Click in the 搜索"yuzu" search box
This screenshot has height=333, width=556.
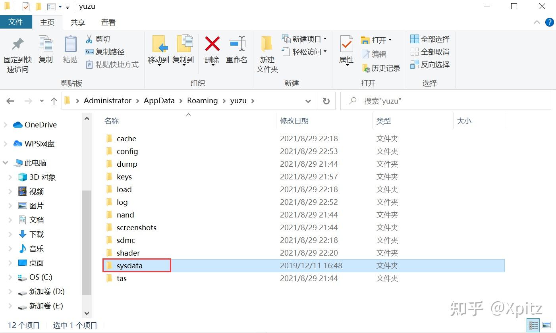(446, 101)
